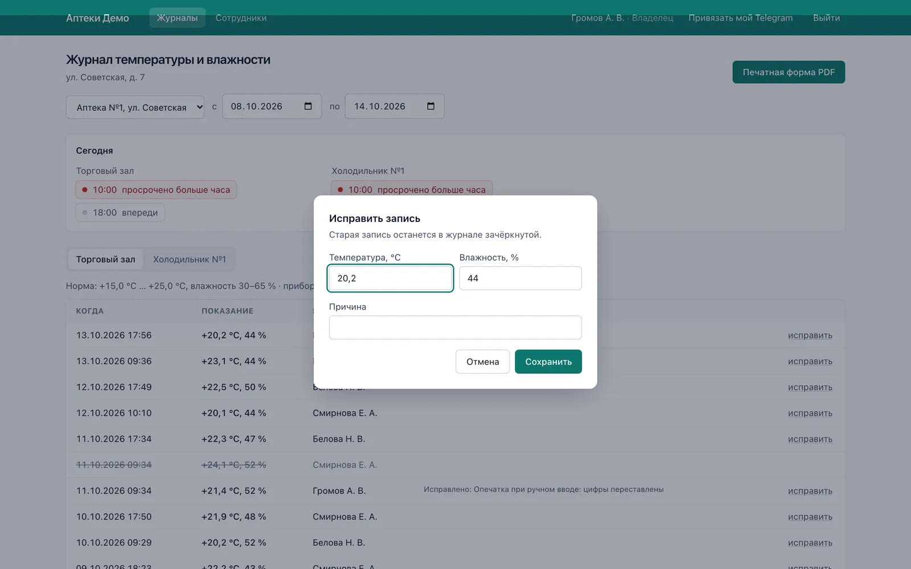Click исправить for 10.10.2026 17:50 entry

pos(810,517)
